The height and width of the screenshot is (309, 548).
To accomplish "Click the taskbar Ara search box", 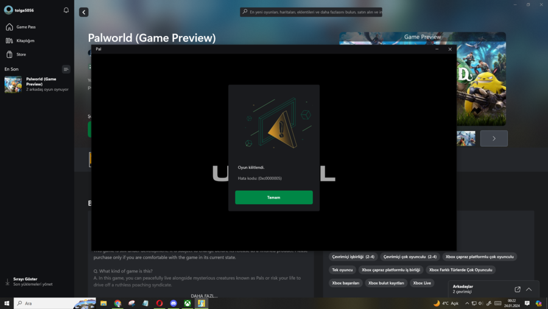I will click(55, 304).
